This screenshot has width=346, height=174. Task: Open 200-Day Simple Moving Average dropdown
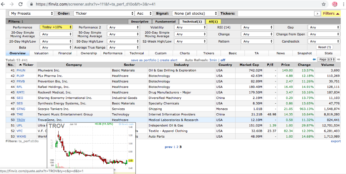point(191,34)
